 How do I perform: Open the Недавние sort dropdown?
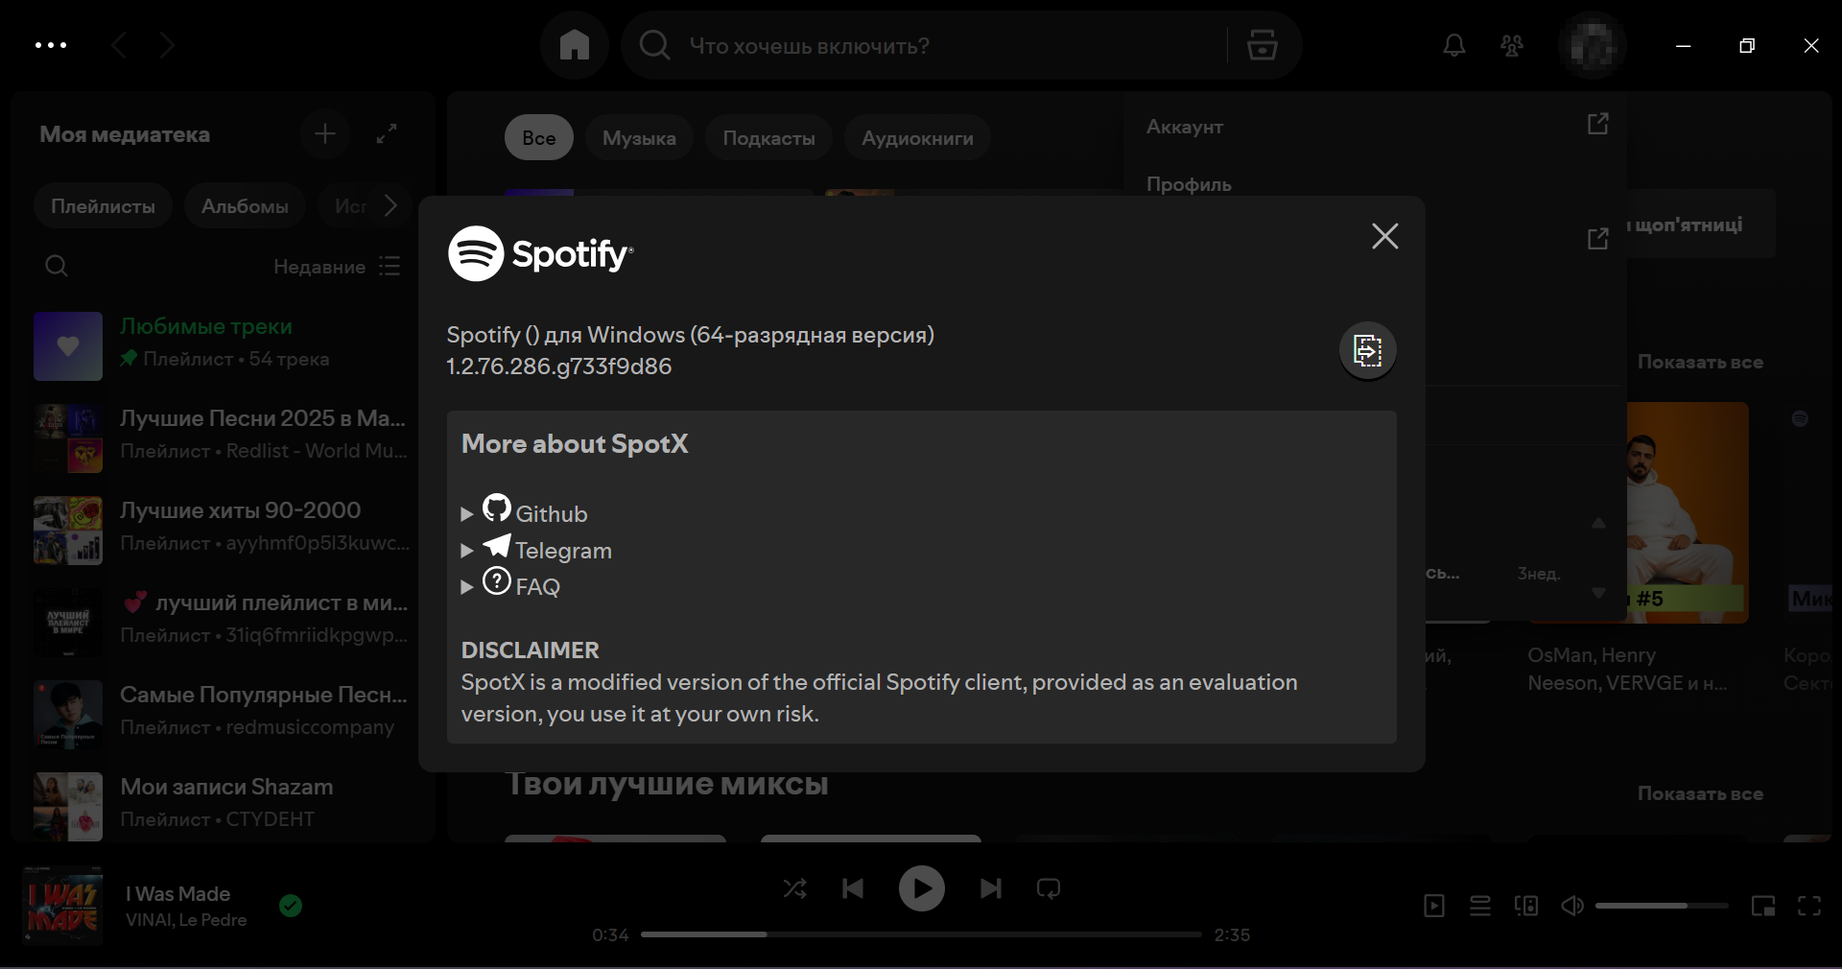coord(336,267)
